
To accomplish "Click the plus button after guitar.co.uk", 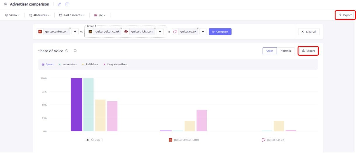I will [x=203, y=32].
